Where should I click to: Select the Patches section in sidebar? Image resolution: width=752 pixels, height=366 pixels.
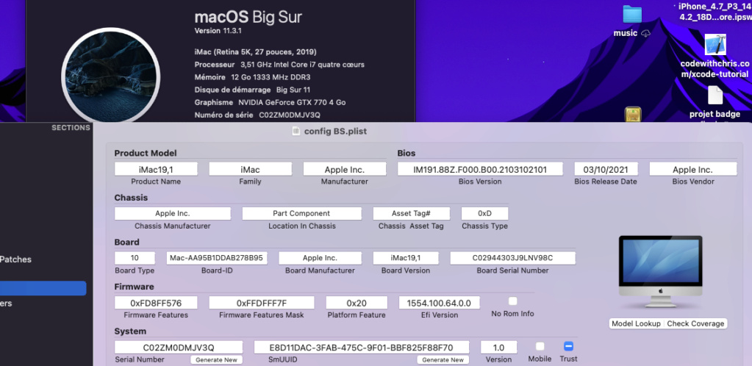16,259
